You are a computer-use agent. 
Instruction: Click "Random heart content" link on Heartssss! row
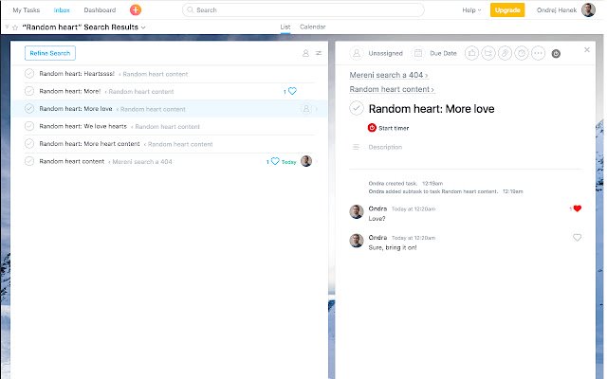click(156, 74)
